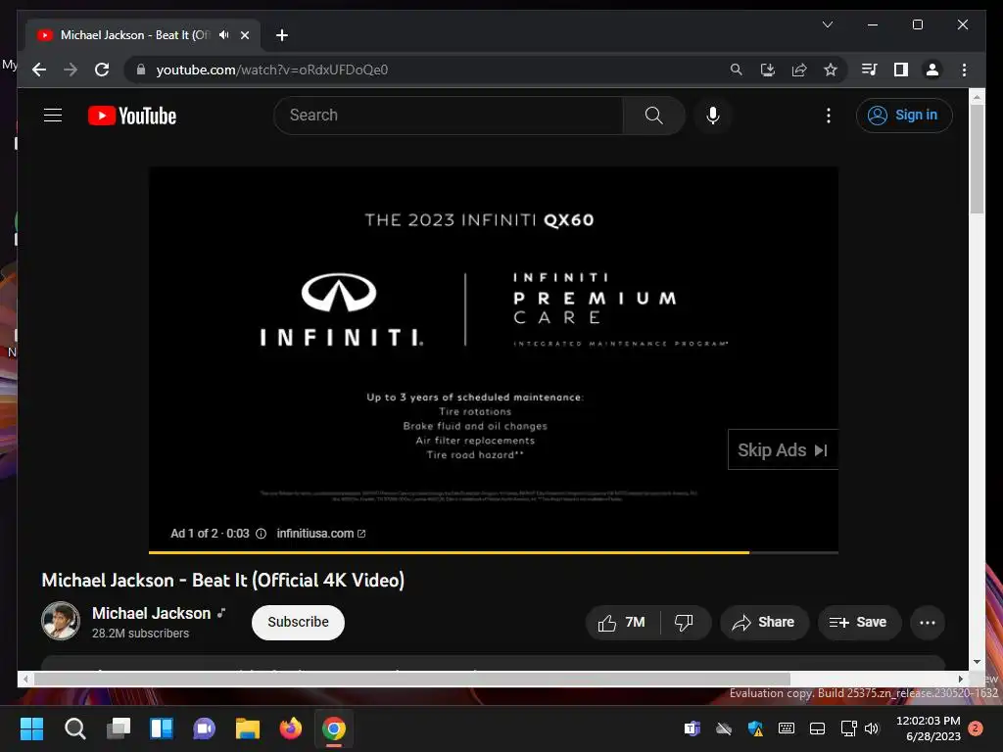Click the address bar URL
Screen dimensions: 1003x752
pyautogui.click(x=272, y=70)
